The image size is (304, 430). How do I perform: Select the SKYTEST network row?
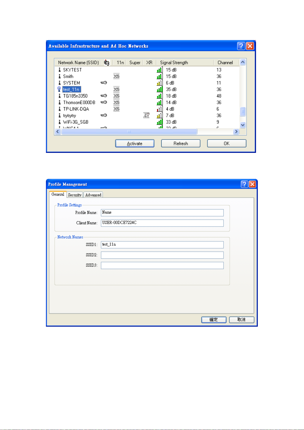click(x=147, y=70)
